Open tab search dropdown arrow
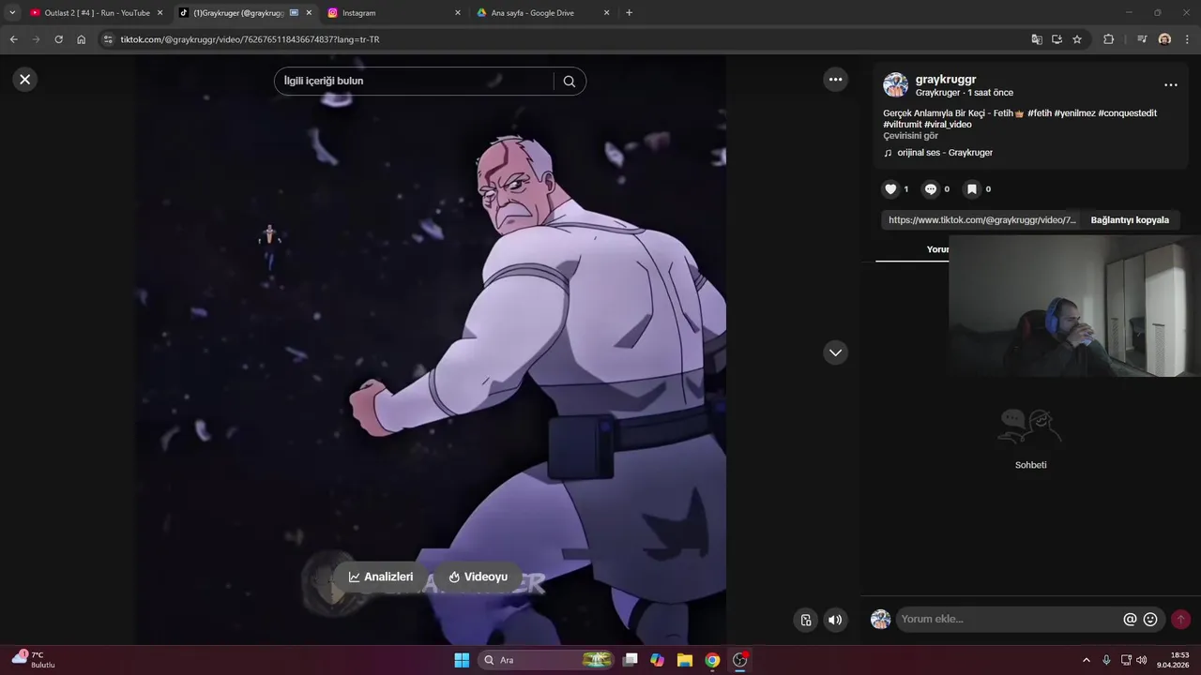 pyautogui.click(x=12, y=13)
